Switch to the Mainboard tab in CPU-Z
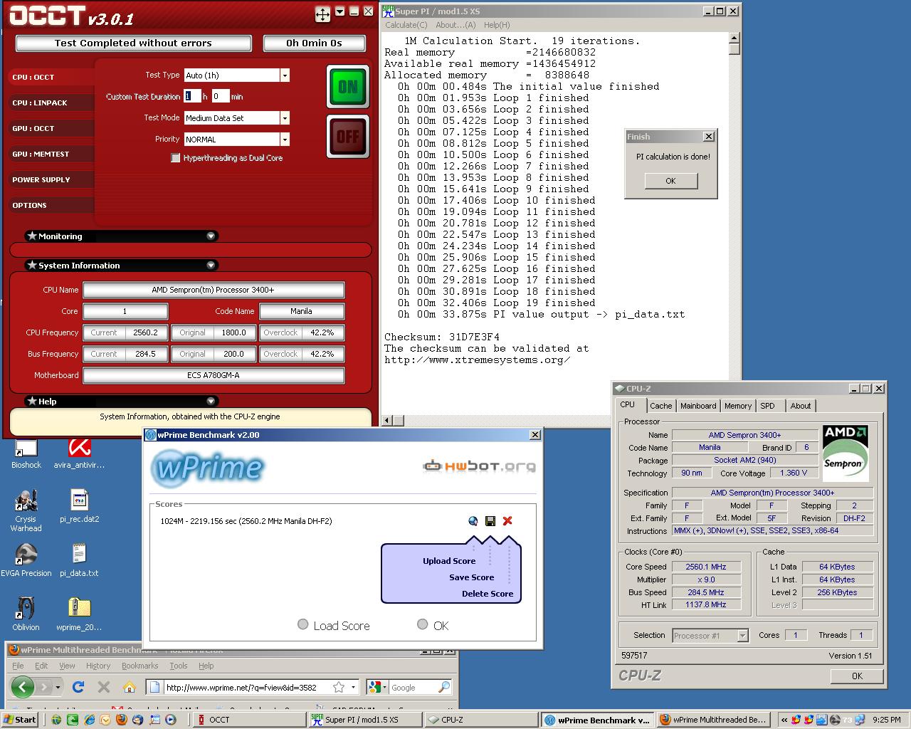Screen dimensions: 911x729 (698, 406)
